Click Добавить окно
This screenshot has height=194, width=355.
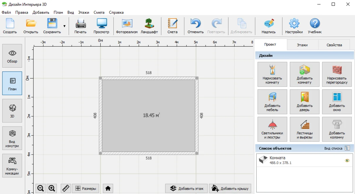click(x=337, y=102)
